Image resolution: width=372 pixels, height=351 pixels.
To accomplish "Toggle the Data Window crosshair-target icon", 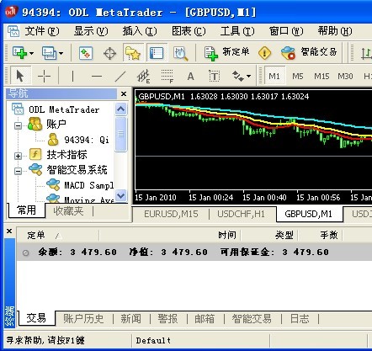I will 109,53.
